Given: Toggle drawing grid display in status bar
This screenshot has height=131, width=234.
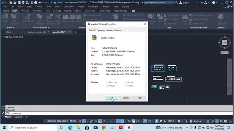Looking at the screenshot, I should (x=80, y=121).
